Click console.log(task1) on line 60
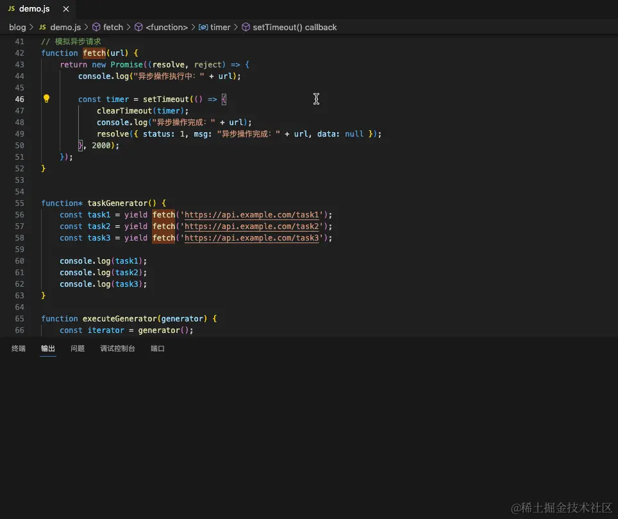Screen dimensions: 618x519 point(103,261)
